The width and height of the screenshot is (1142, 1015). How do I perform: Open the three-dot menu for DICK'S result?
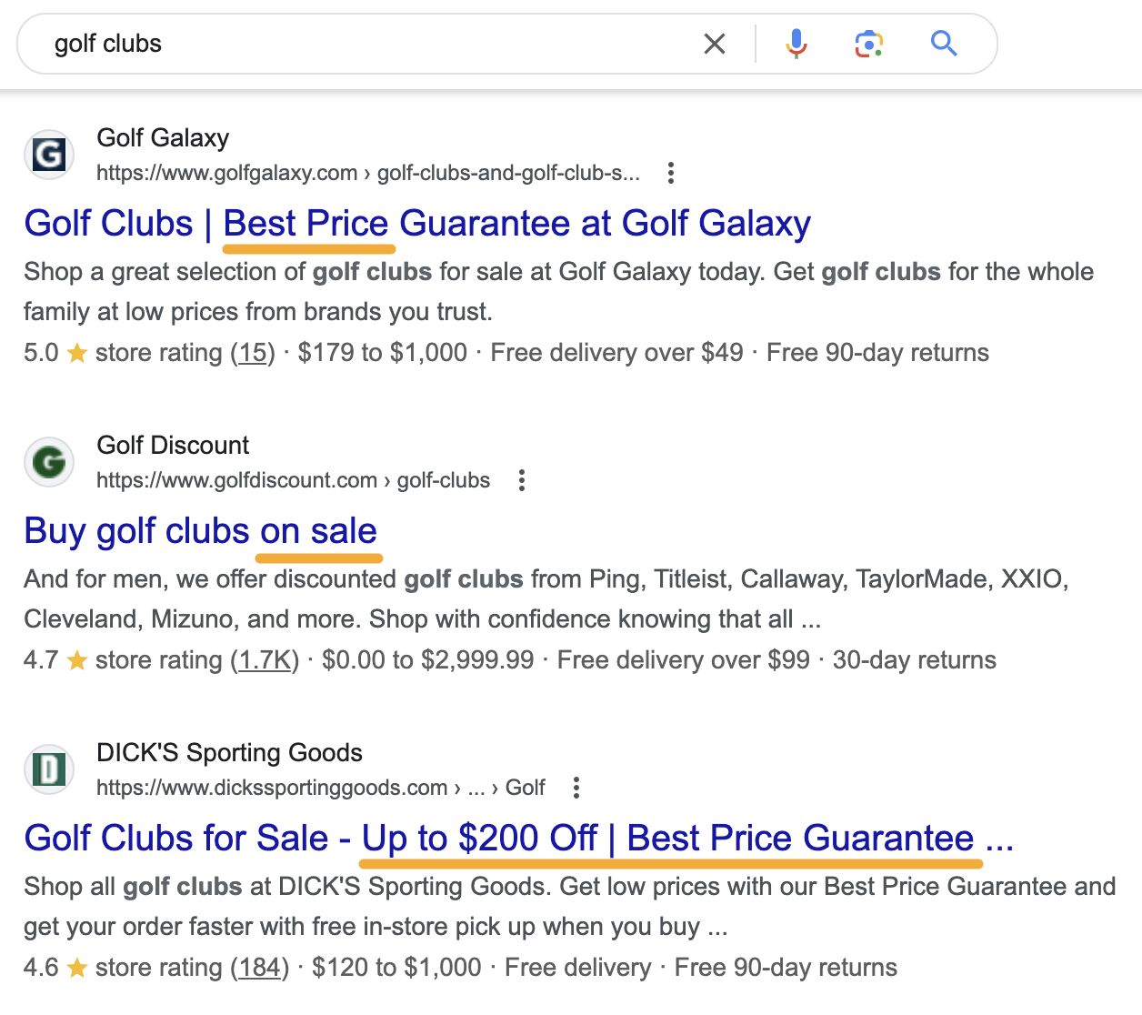576,788
